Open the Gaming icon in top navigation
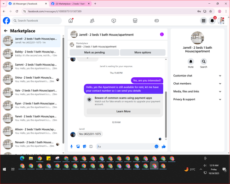Screen dimensions: 230x184 pyautogui.click(x=156, y=21)
